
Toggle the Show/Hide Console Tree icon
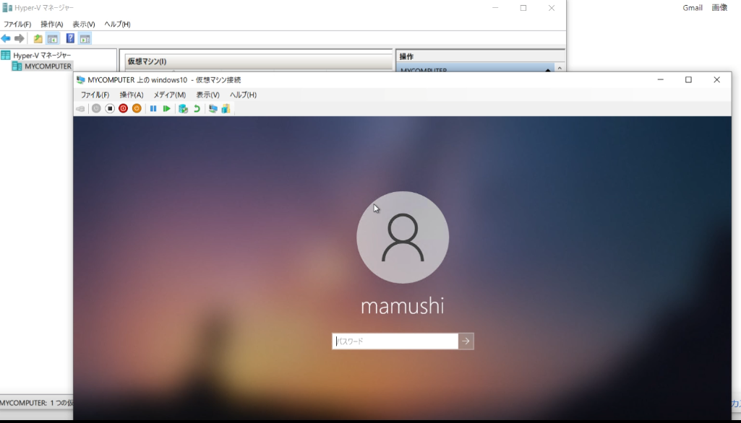52,38
